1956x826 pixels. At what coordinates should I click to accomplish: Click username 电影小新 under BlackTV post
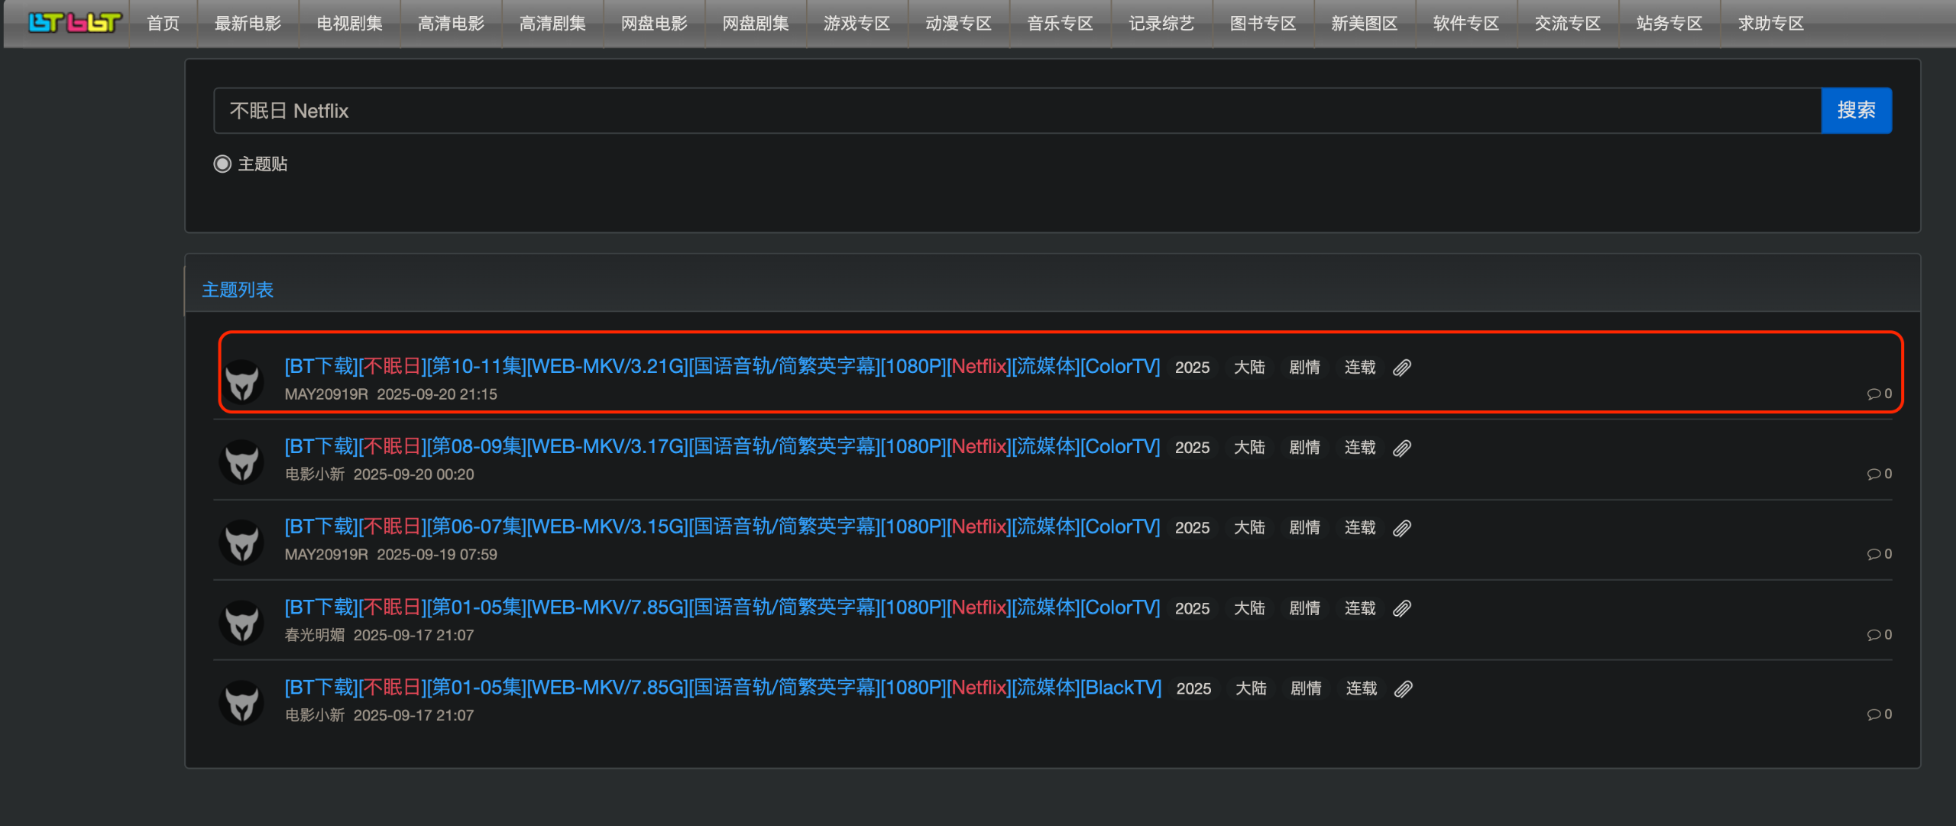[315, 715]
